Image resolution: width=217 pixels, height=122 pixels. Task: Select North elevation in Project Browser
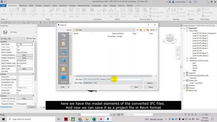[195, 65]
